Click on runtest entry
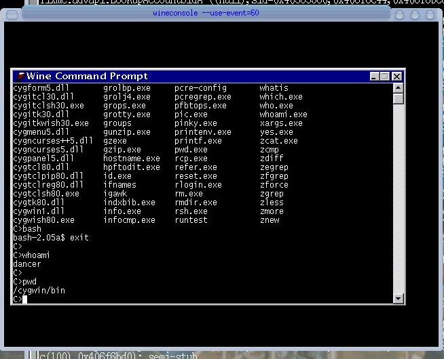 191,219
